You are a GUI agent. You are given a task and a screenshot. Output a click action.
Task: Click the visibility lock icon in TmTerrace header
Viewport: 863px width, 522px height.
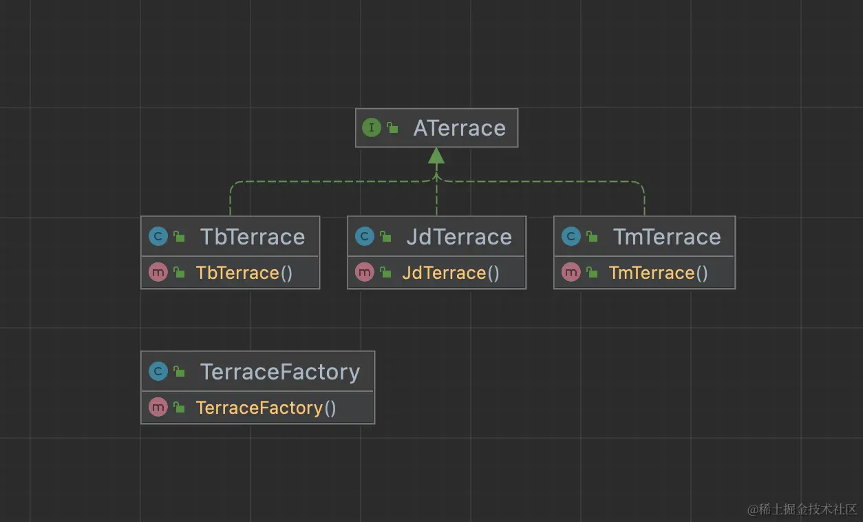coord(592,237)
